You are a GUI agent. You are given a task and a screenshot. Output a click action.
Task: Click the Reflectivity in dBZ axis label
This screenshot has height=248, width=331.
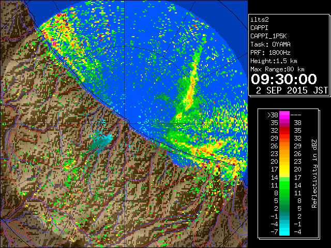tap(314, 174)
